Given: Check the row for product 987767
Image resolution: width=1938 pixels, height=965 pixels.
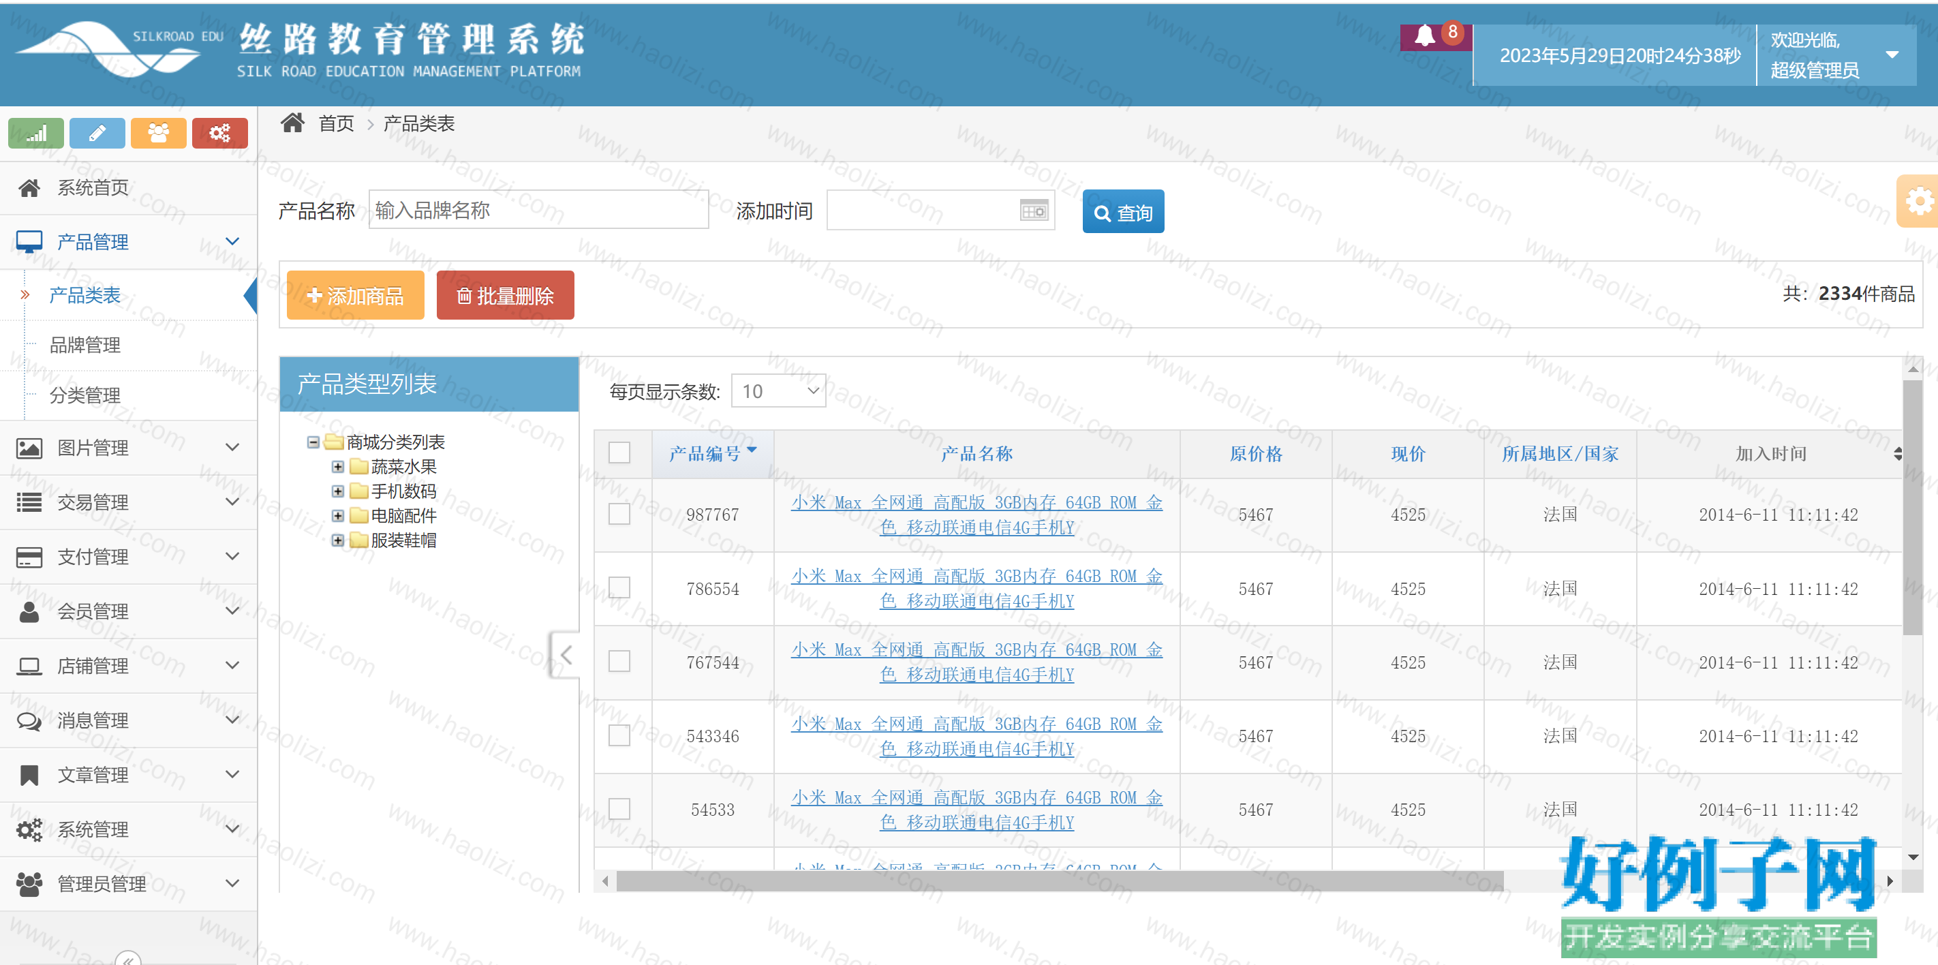Looking at the screenshot, I should click(x=619, y=515).
